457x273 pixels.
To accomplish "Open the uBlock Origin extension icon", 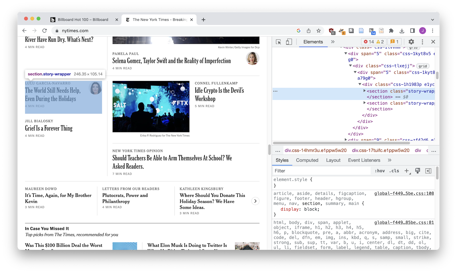I will (x=332, y=31).
